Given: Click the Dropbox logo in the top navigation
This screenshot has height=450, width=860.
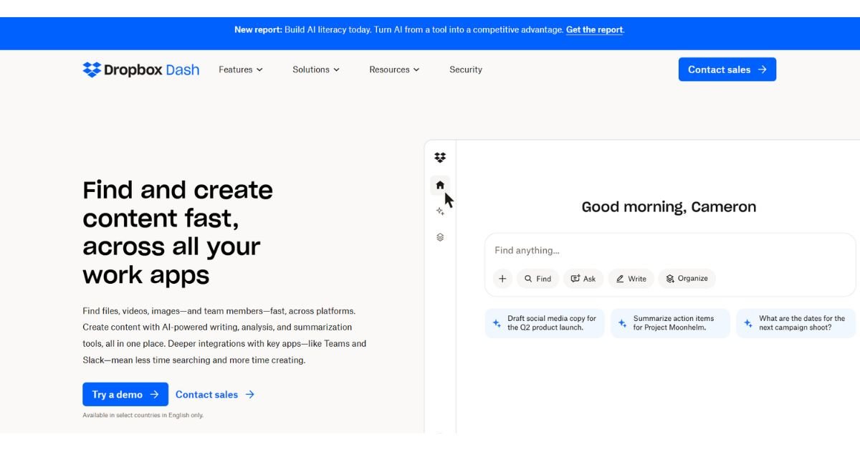Looking at the screenshot, I should [x=92, y=69].
